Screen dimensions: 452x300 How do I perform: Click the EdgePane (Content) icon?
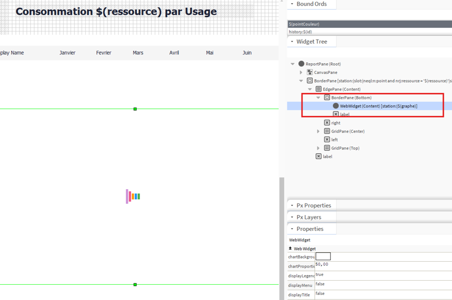(x=318, y=89)
